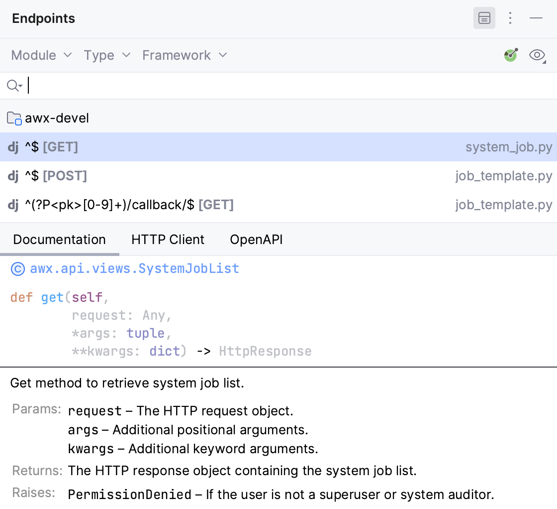Click the request parameter description

[x=181, y=411]
